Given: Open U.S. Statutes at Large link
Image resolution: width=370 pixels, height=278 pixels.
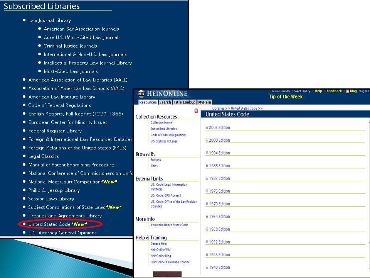Looking at the screenshot, I should point(164,141).
